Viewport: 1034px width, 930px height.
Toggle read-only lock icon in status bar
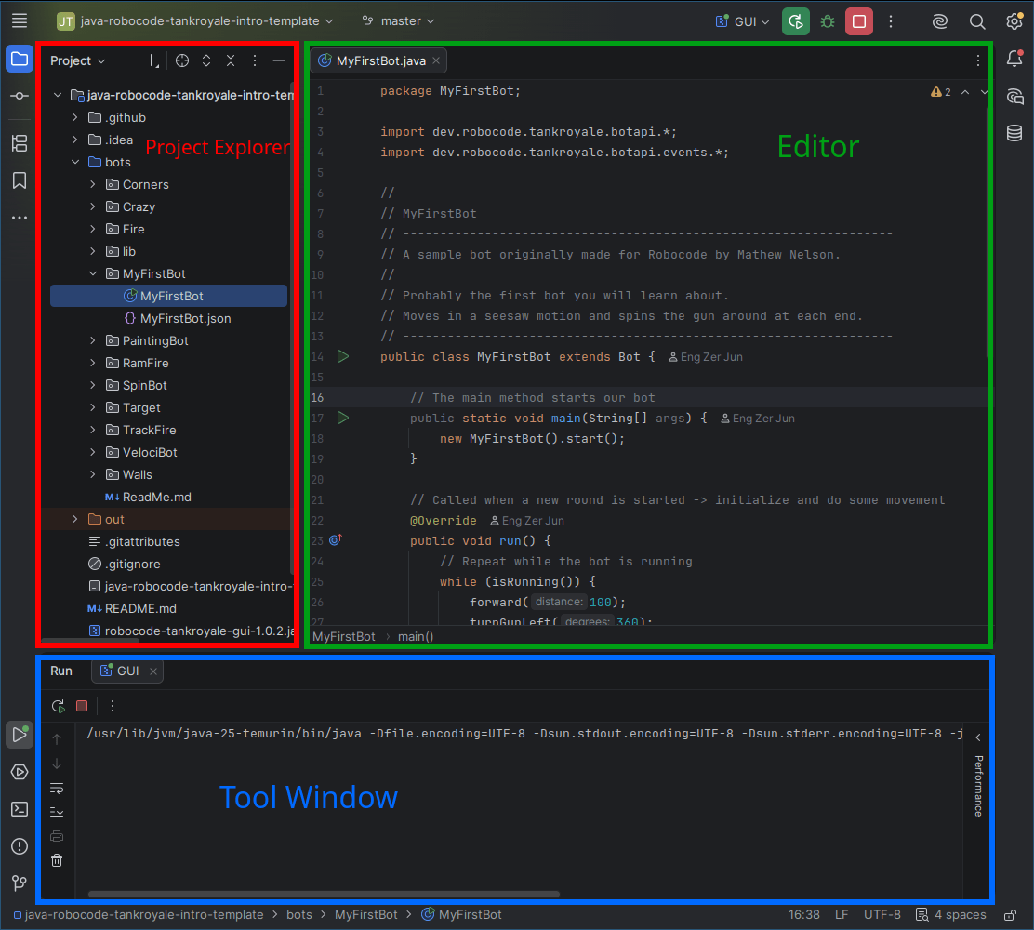click(x=1010, y=915)
